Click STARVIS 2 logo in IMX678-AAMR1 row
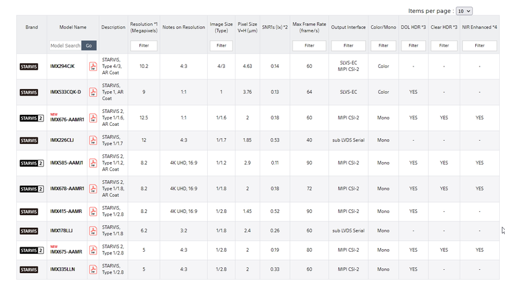The height and width of the screenshot is (286, 505). tap(32, 189)
